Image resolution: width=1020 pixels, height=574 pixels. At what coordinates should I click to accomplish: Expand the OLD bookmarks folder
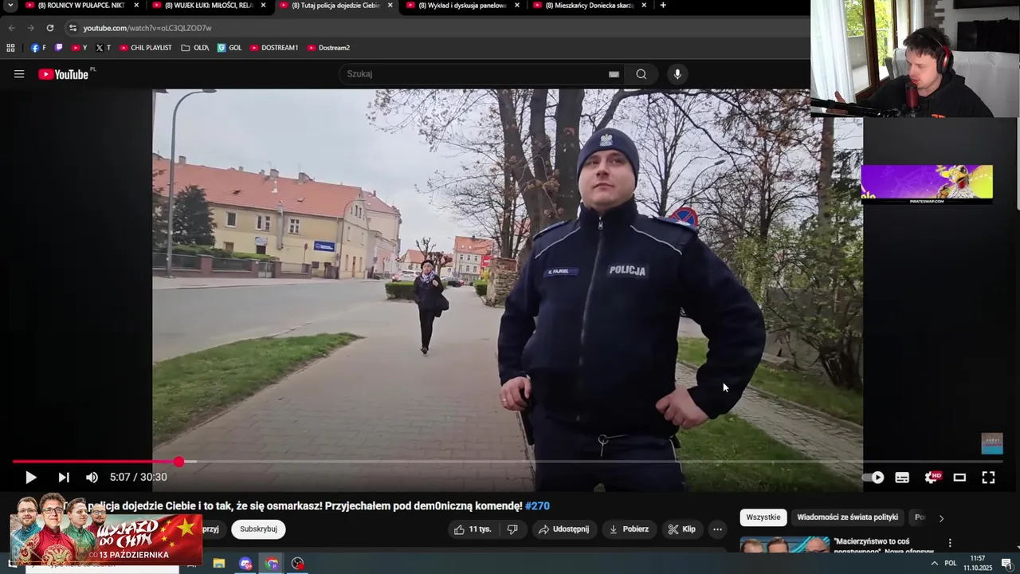coord(194,48)
